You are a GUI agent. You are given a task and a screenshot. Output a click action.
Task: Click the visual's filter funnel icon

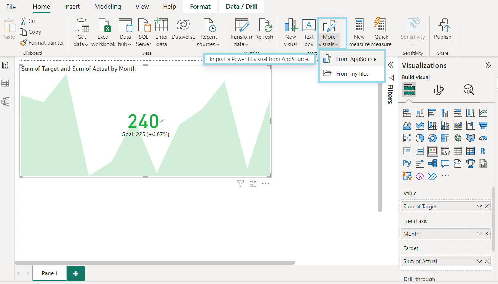[x=240, y=183]
